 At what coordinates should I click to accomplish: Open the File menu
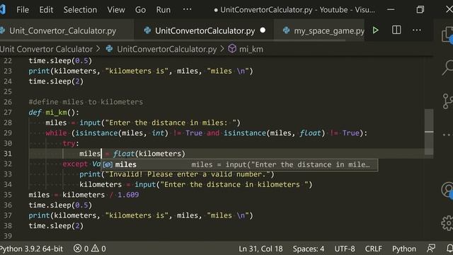click(23, 10)
